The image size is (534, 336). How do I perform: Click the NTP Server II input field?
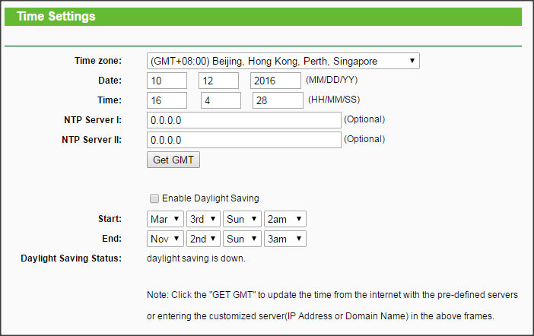[x=244, y=140]
